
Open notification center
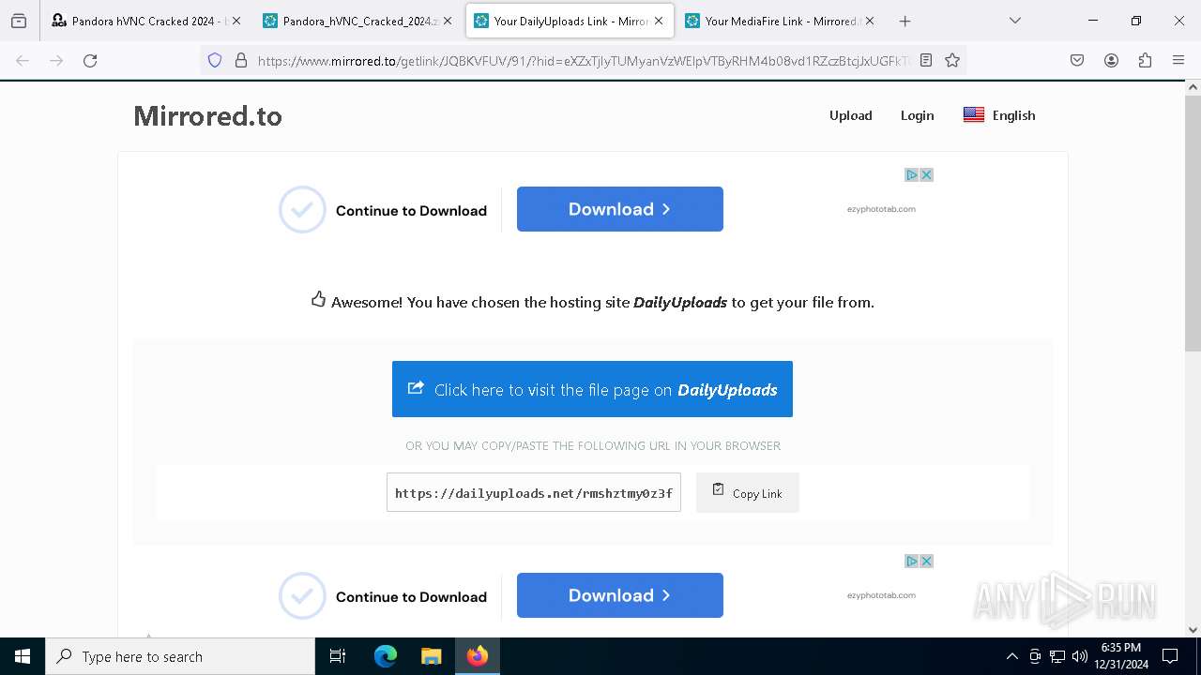tap(1170, 656)
